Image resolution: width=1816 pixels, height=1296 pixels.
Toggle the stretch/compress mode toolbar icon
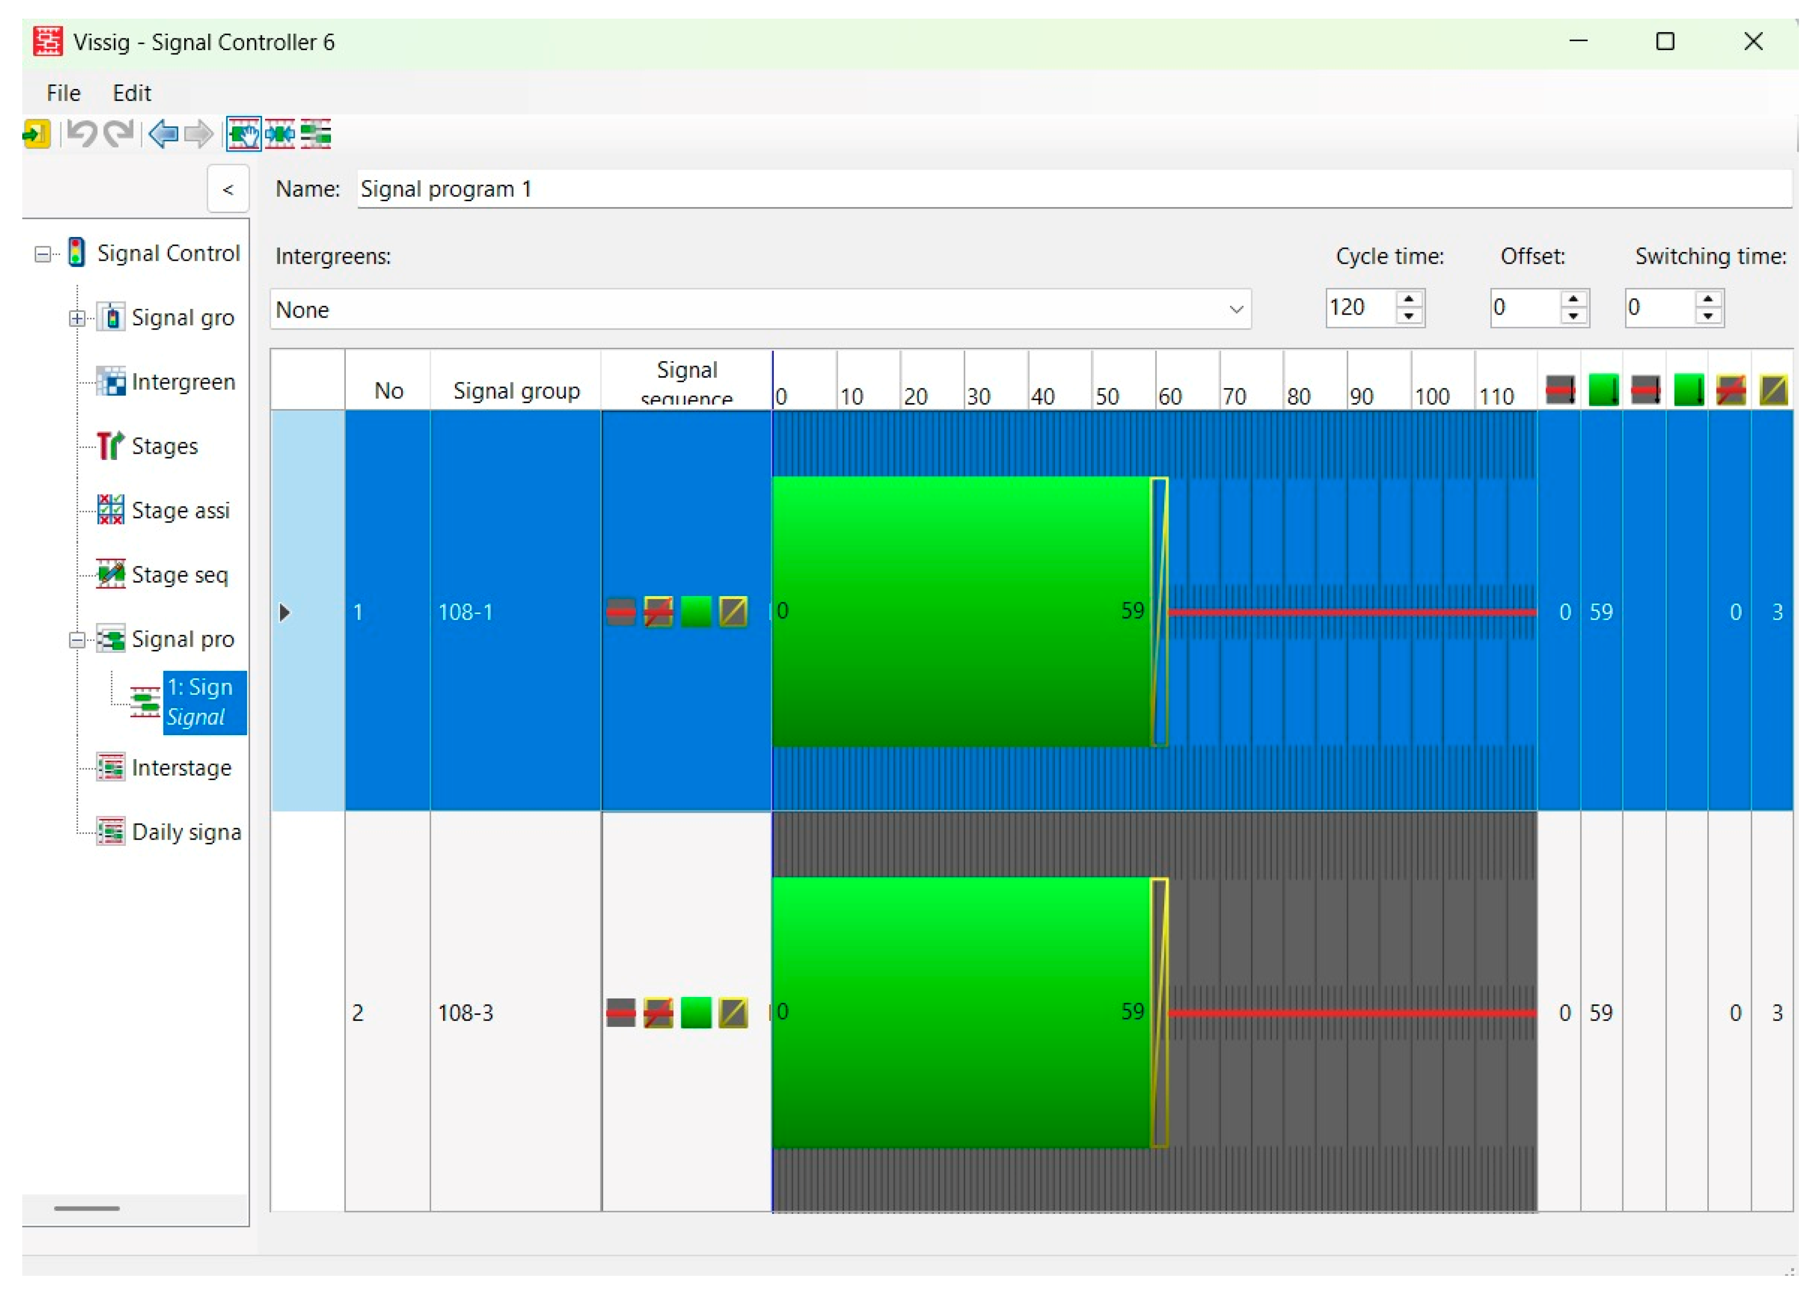pos(280,133)
